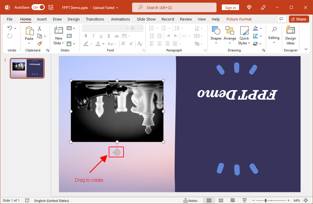The image size is (313, 204).
Task: Toggle Normal view button in status bar
Action: pos(209,200)
